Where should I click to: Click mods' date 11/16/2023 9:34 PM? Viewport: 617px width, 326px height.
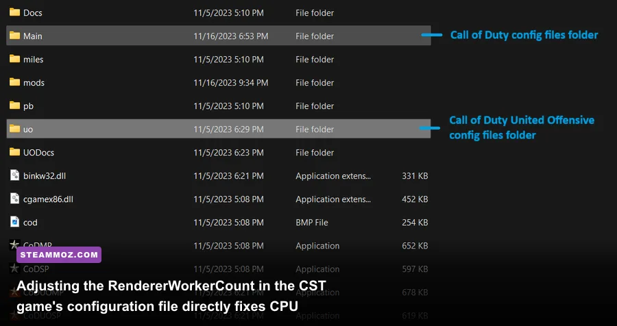click(230, 83)
